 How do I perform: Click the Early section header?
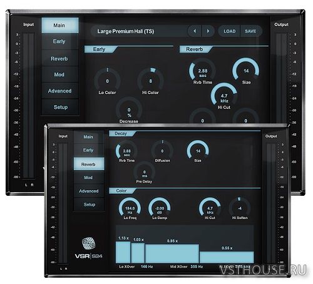(101, 49)
